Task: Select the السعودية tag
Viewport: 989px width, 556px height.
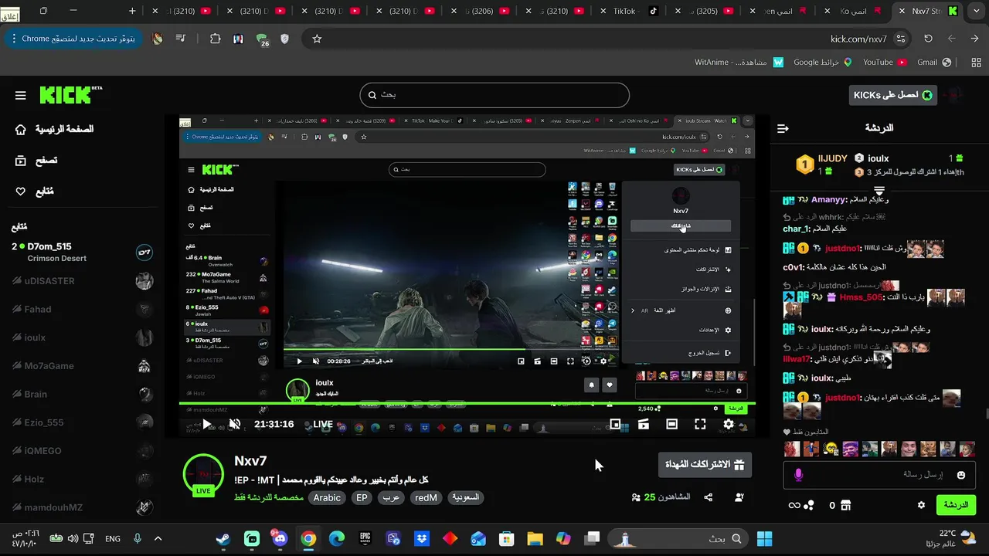Action: [x=466, y=498]
